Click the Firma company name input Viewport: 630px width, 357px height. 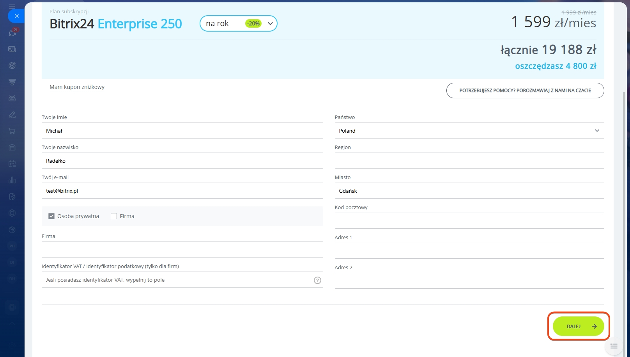tap(182, 250)
